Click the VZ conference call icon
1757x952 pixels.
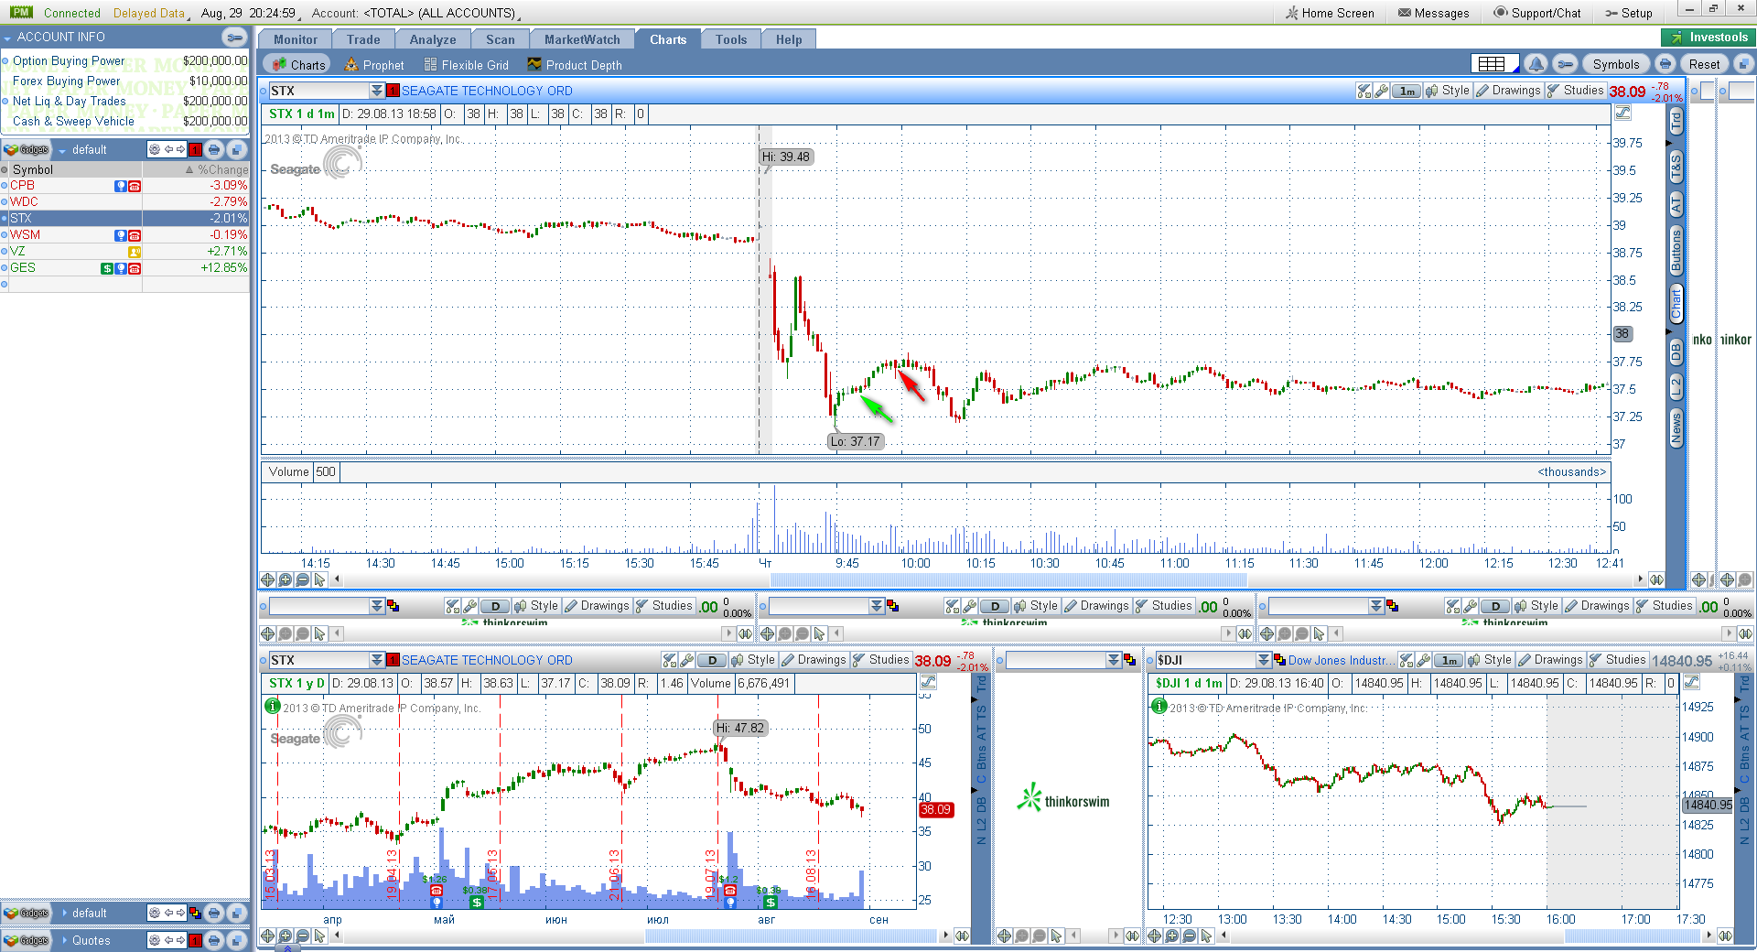point(135,252)
